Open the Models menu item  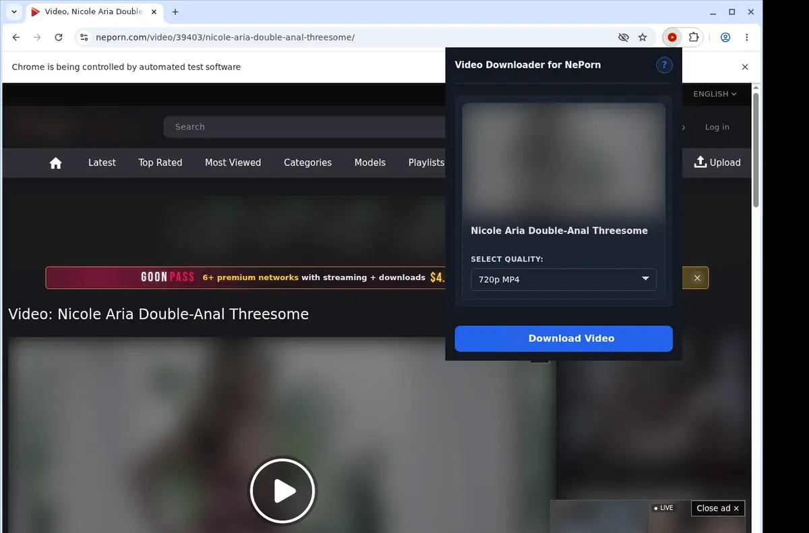(x=370, y=163)
